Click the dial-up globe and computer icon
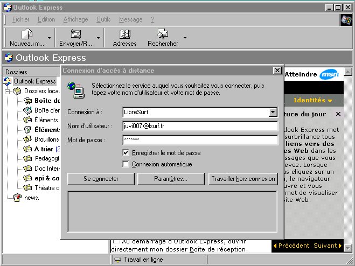The width and height of the screenshot is (355, 266). pyautogui.click(x=76, y=90)
